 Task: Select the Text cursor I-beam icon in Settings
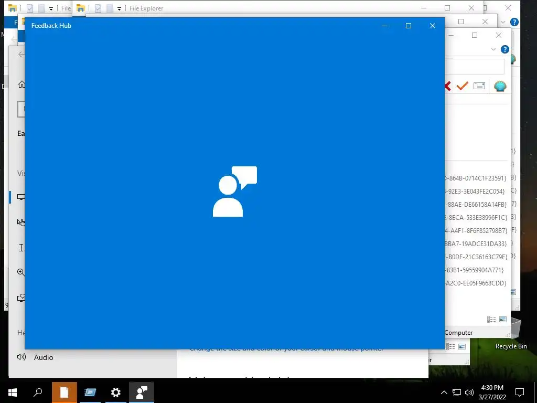coord(21,248)
